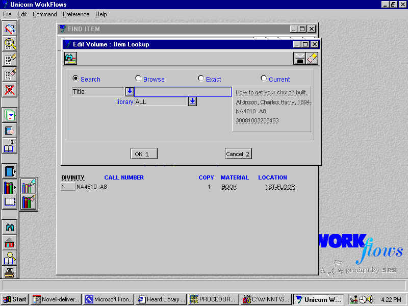The image size is (408, 306).
Task: Click the binoculars icon in the sidebar
Action: 10,227
